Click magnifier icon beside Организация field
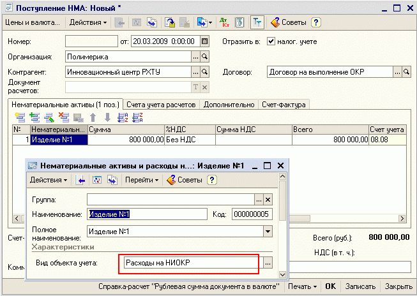The height and width of the screenshot is (296, 417). 205,57
